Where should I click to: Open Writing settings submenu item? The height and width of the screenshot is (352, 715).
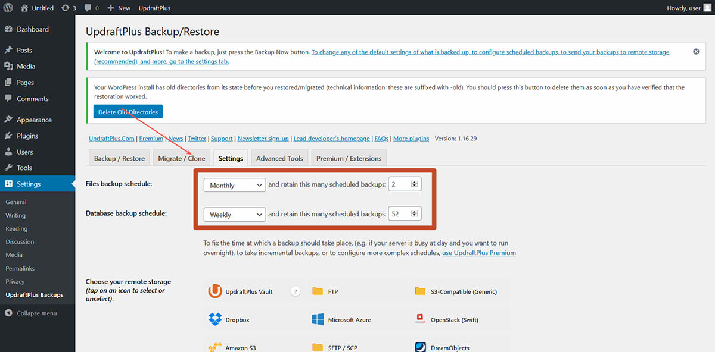pyautogui.click(x=15, y=215)
